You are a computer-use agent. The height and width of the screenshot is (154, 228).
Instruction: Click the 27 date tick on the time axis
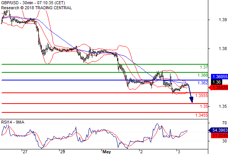(x=25, y=152)
